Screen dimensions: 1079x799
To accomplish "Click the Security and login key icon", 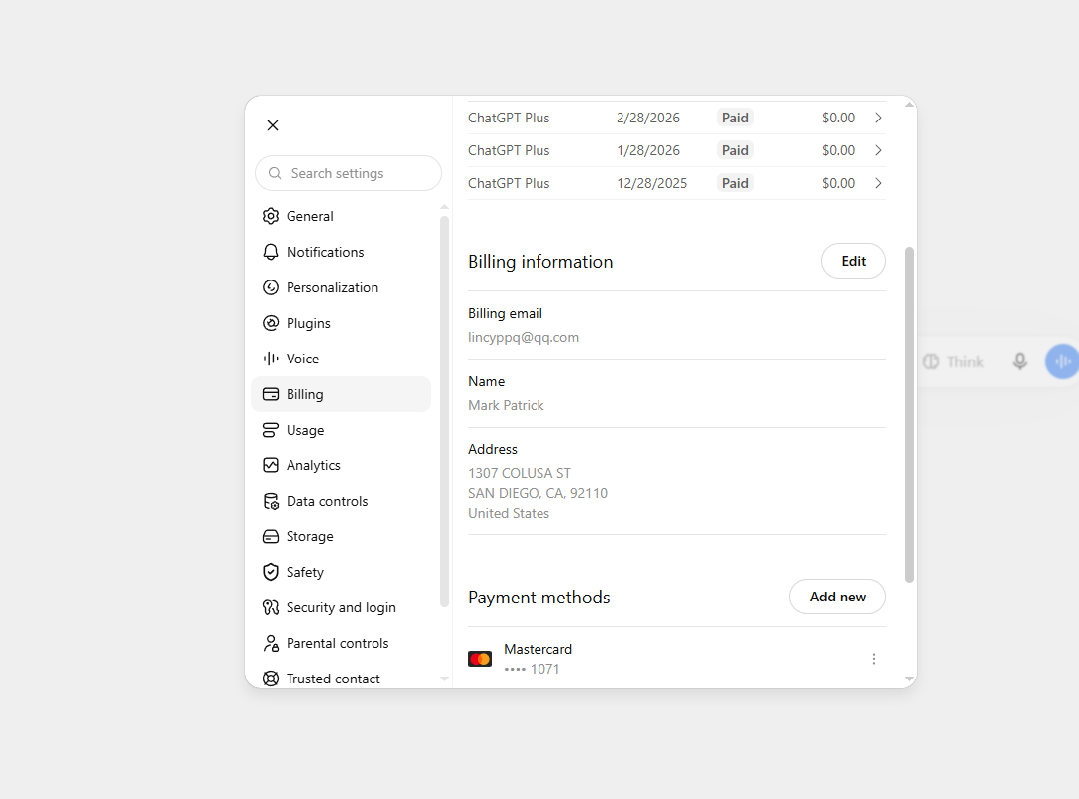I will click(271, 607).
